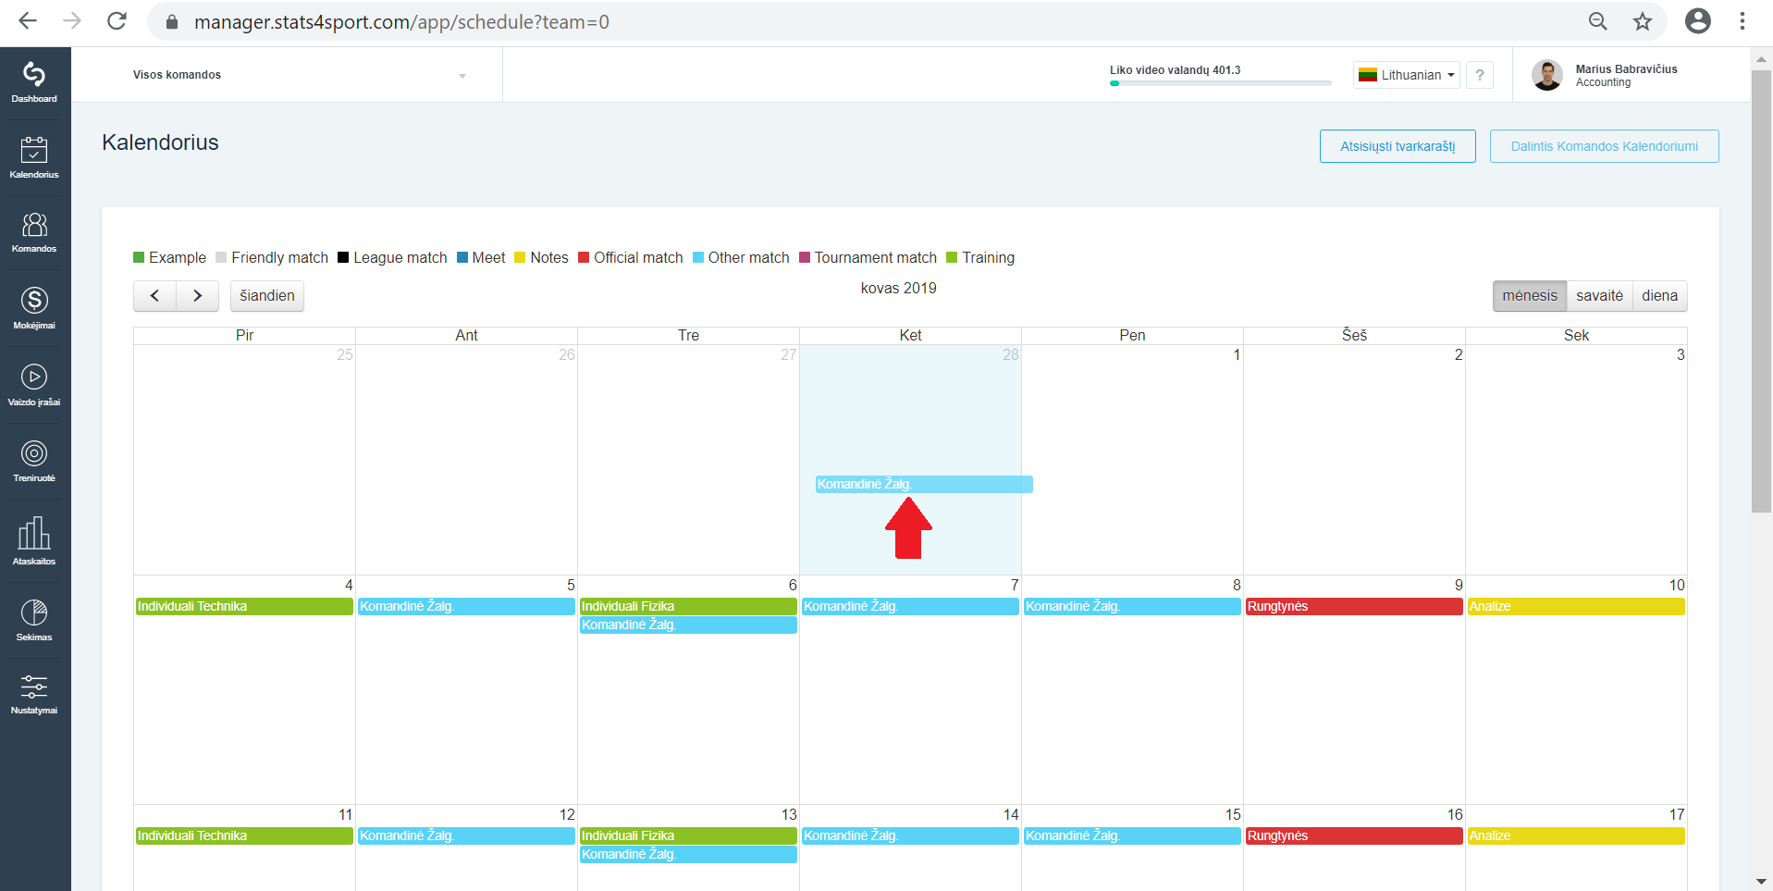Image resolution: width=1773 pixels, height=891 pixels.
Task: Open Kalendorius sidebar item
Action: pos(34,157)
